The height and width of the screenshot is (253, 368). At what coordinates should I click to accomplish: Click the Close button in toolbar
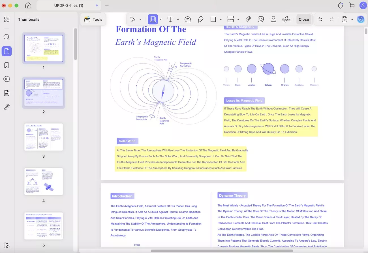click(x=304, y=19)
